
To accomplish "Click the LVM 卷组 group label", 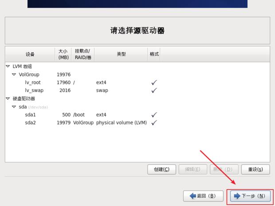I will click(x=22, y=66).
